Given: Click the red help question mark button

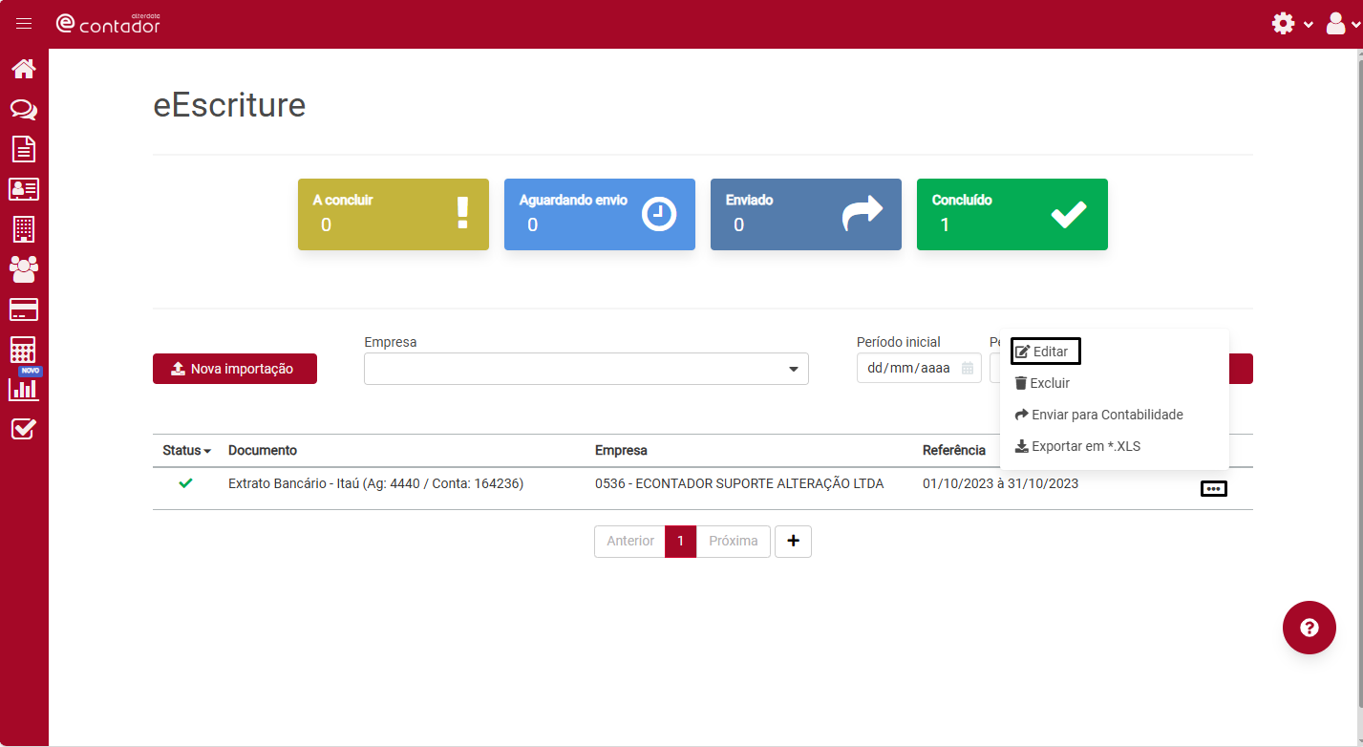Looking at the screenshot, I should point(1309,628).
